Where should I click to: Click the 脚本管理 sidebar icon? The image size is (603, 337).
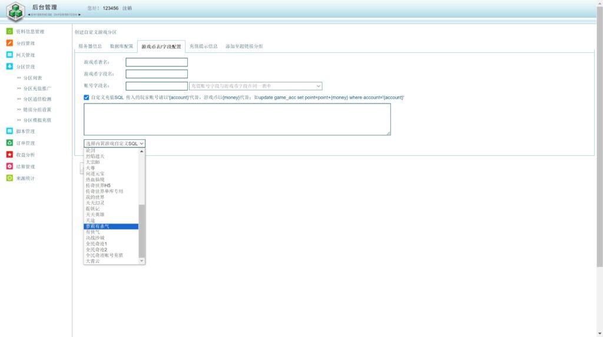point(9,131)
